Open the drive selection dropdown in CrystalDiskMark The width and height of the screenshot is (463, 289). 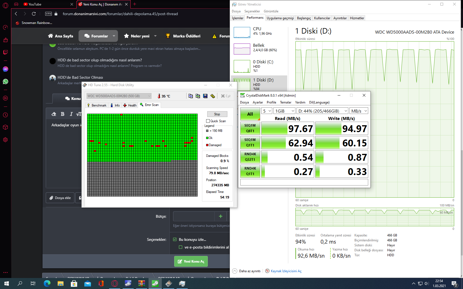pos(322,111)
